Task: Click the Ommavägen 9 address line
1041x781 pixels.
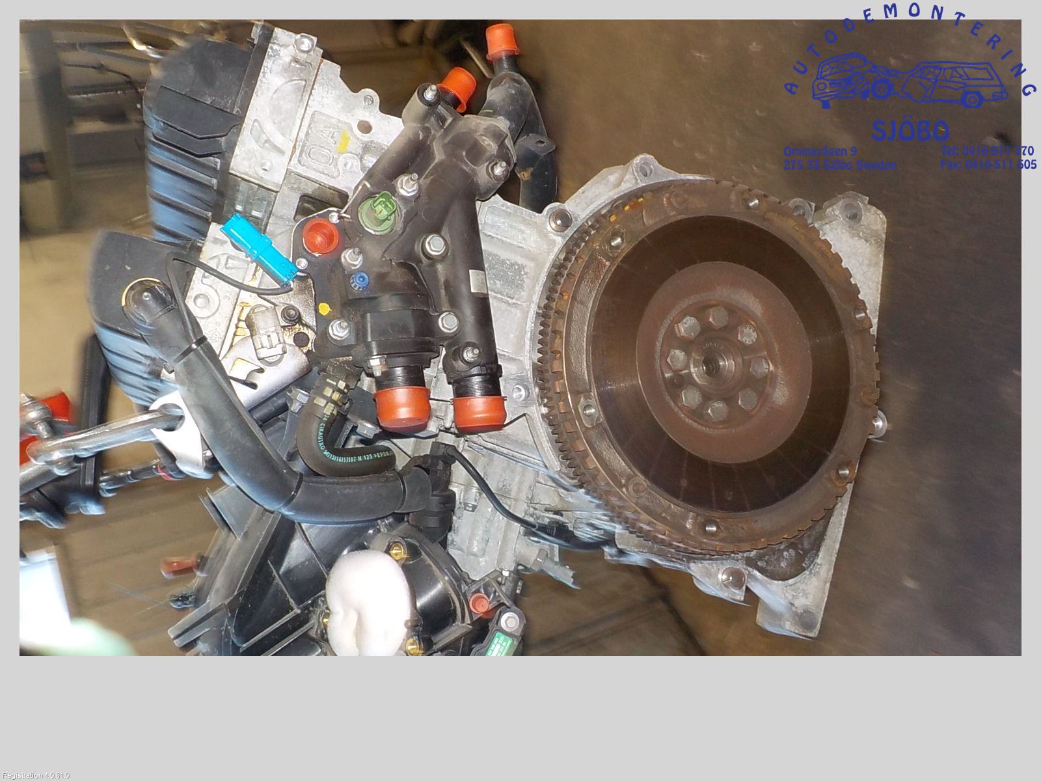Action: pos(820,152)
